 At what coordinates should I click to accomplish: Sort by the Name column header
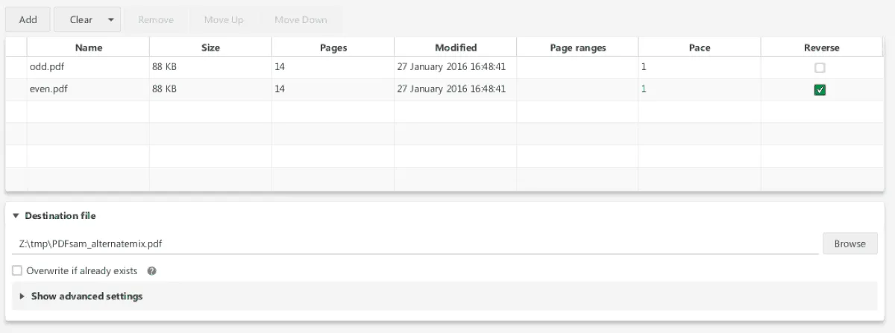point(89,48)
